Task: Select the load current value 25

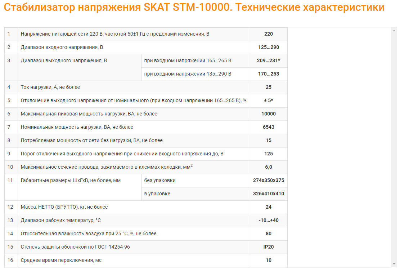Action: (269, 87)
